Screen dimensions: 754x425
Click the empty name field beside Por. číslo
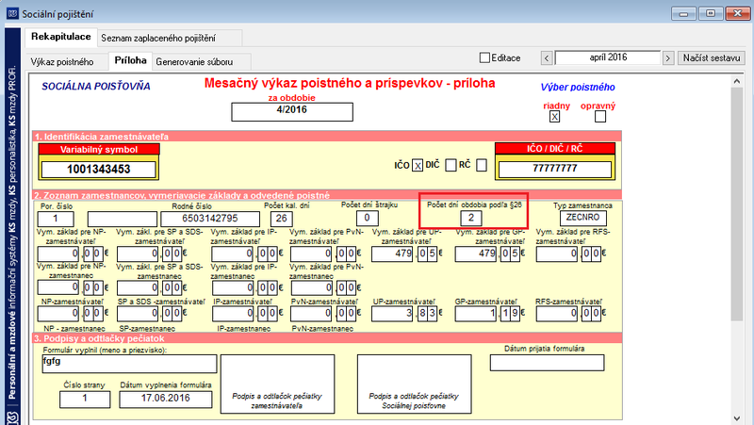coord(123,219)
